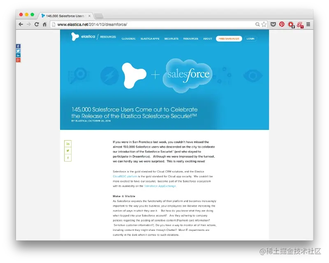Click the Elastica logo in header
329x263 pixels.
click(83, 37)
